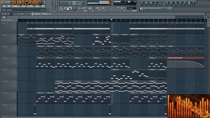This screenshot has height=118, width=210.
Task: Click the pattern number display beside the tempo
Action: point(91,9)
